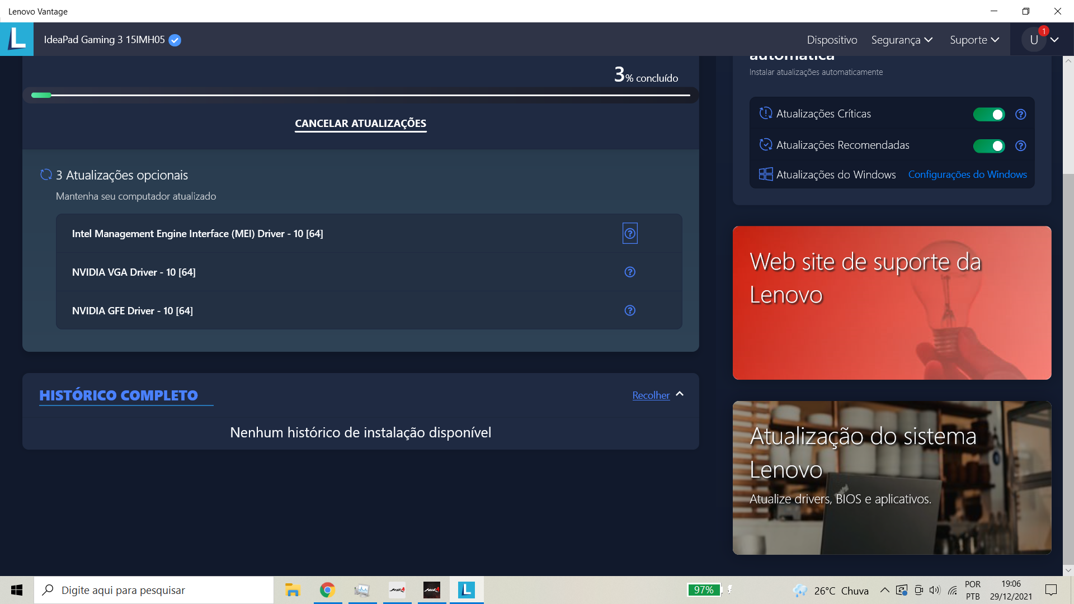Show help for Atualizações Recomendadas
Image resolution: width=1074 pixels, height=604 pixels.
click(x=1020, y=145)
